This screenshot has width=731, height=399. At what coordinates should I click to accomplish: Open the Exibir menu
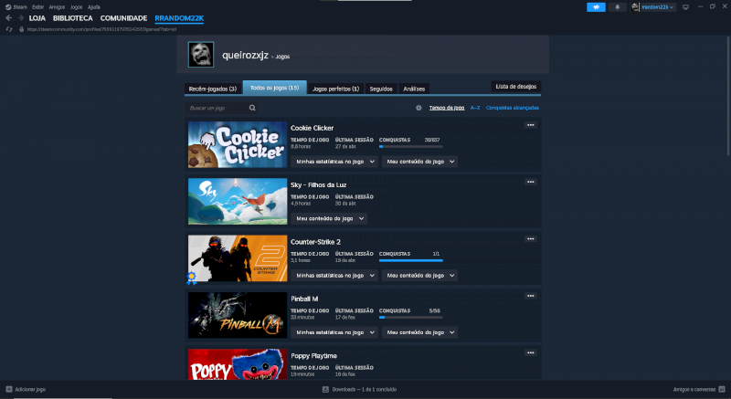pos(37,7)
